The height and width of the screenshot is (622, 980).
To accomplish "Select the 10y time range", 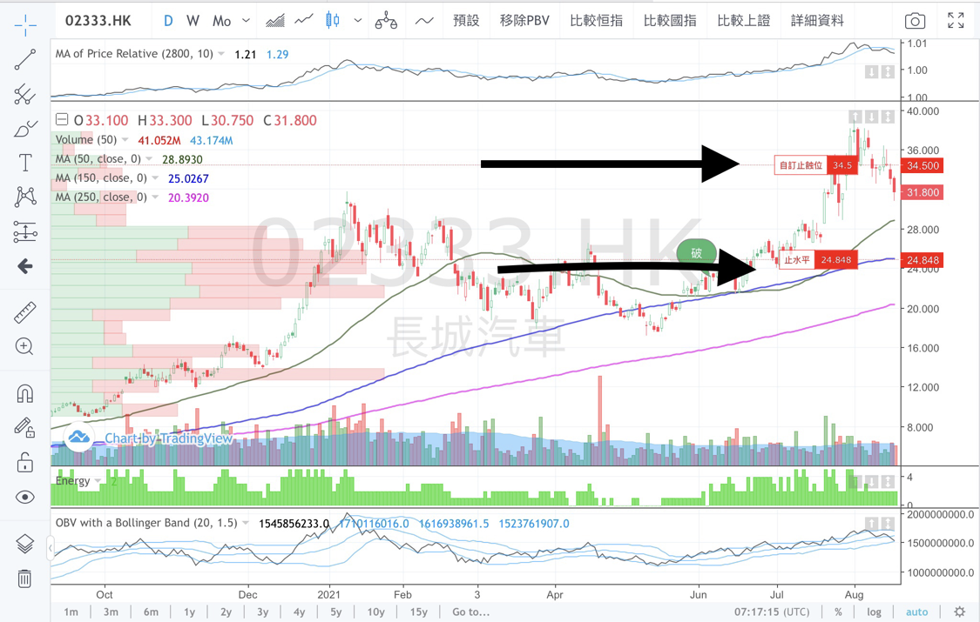I will point(375,612).
